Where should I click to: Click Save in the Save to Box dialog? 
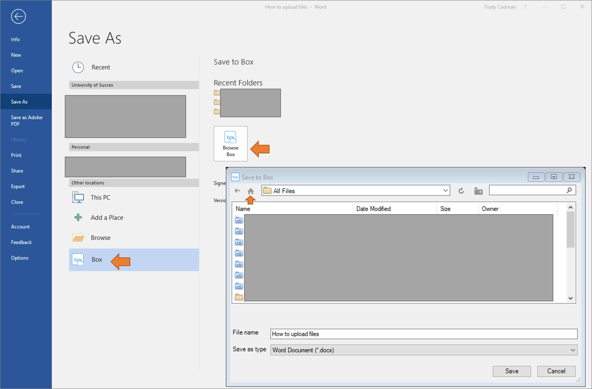coord(512,371)
